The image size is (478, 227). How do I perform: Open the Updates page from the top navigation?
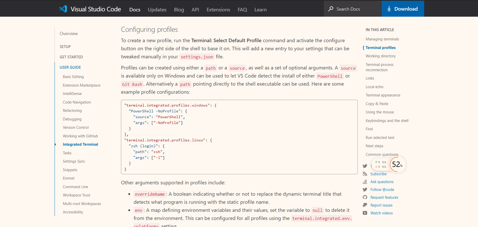(157, 10)
